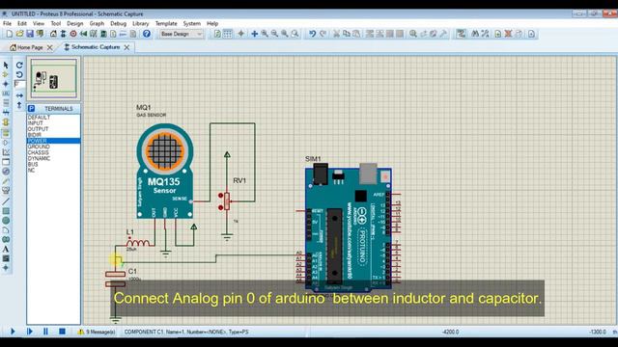Open the File menu
This screenshot has height=347, width=618.
pyautogui.click(x=7, y=23)
